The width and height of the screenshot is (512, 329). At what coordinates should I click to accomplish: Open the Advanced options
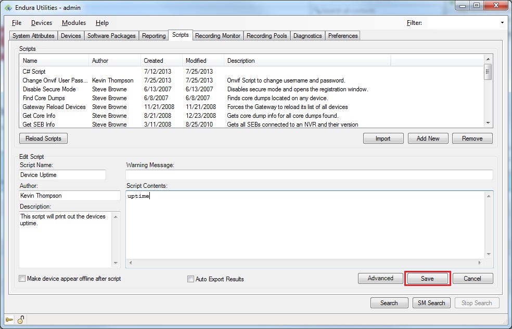coord(380,278)
